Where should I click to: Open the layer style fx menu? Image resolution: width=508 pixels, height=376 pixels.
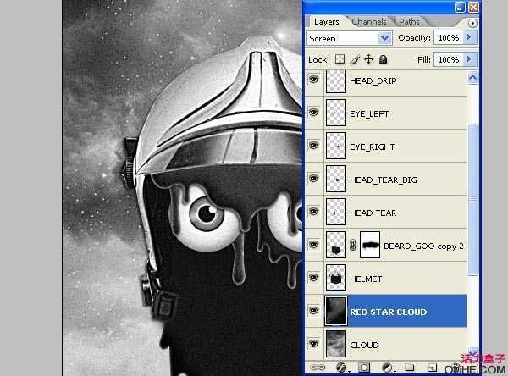pyautogui.click(x=340, y=368)
